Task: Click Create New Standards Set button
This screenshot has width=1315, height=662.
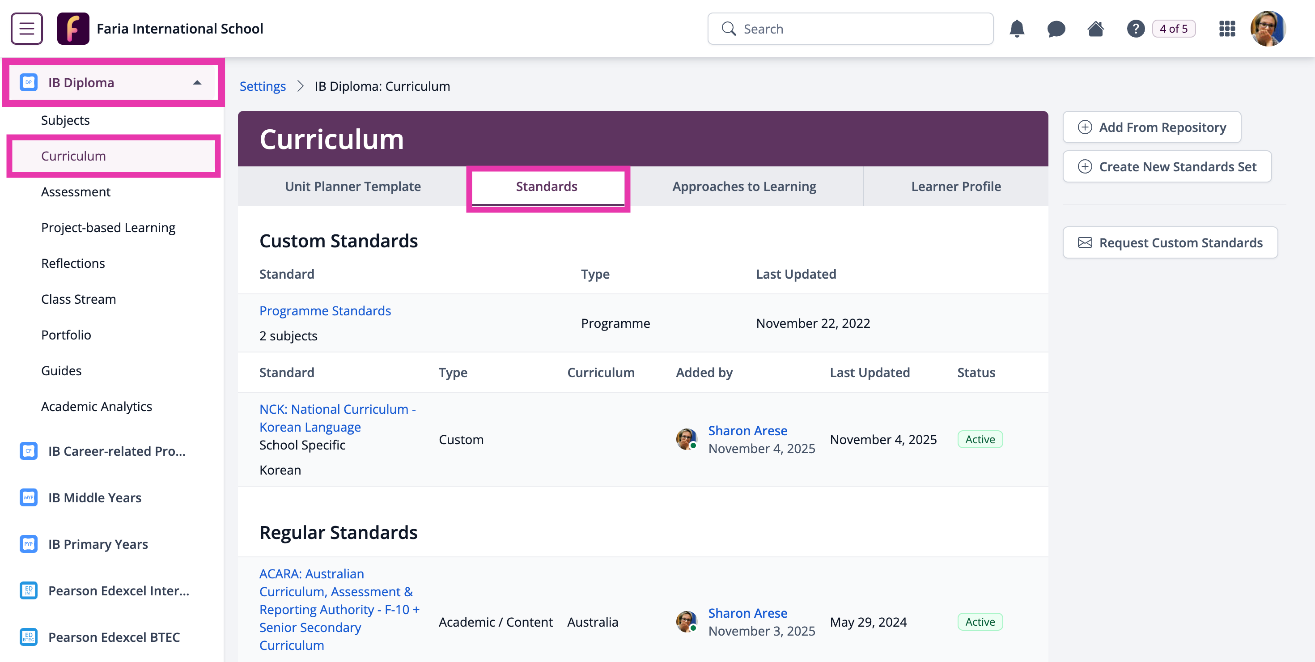Action: click(x=1167, y=166)
